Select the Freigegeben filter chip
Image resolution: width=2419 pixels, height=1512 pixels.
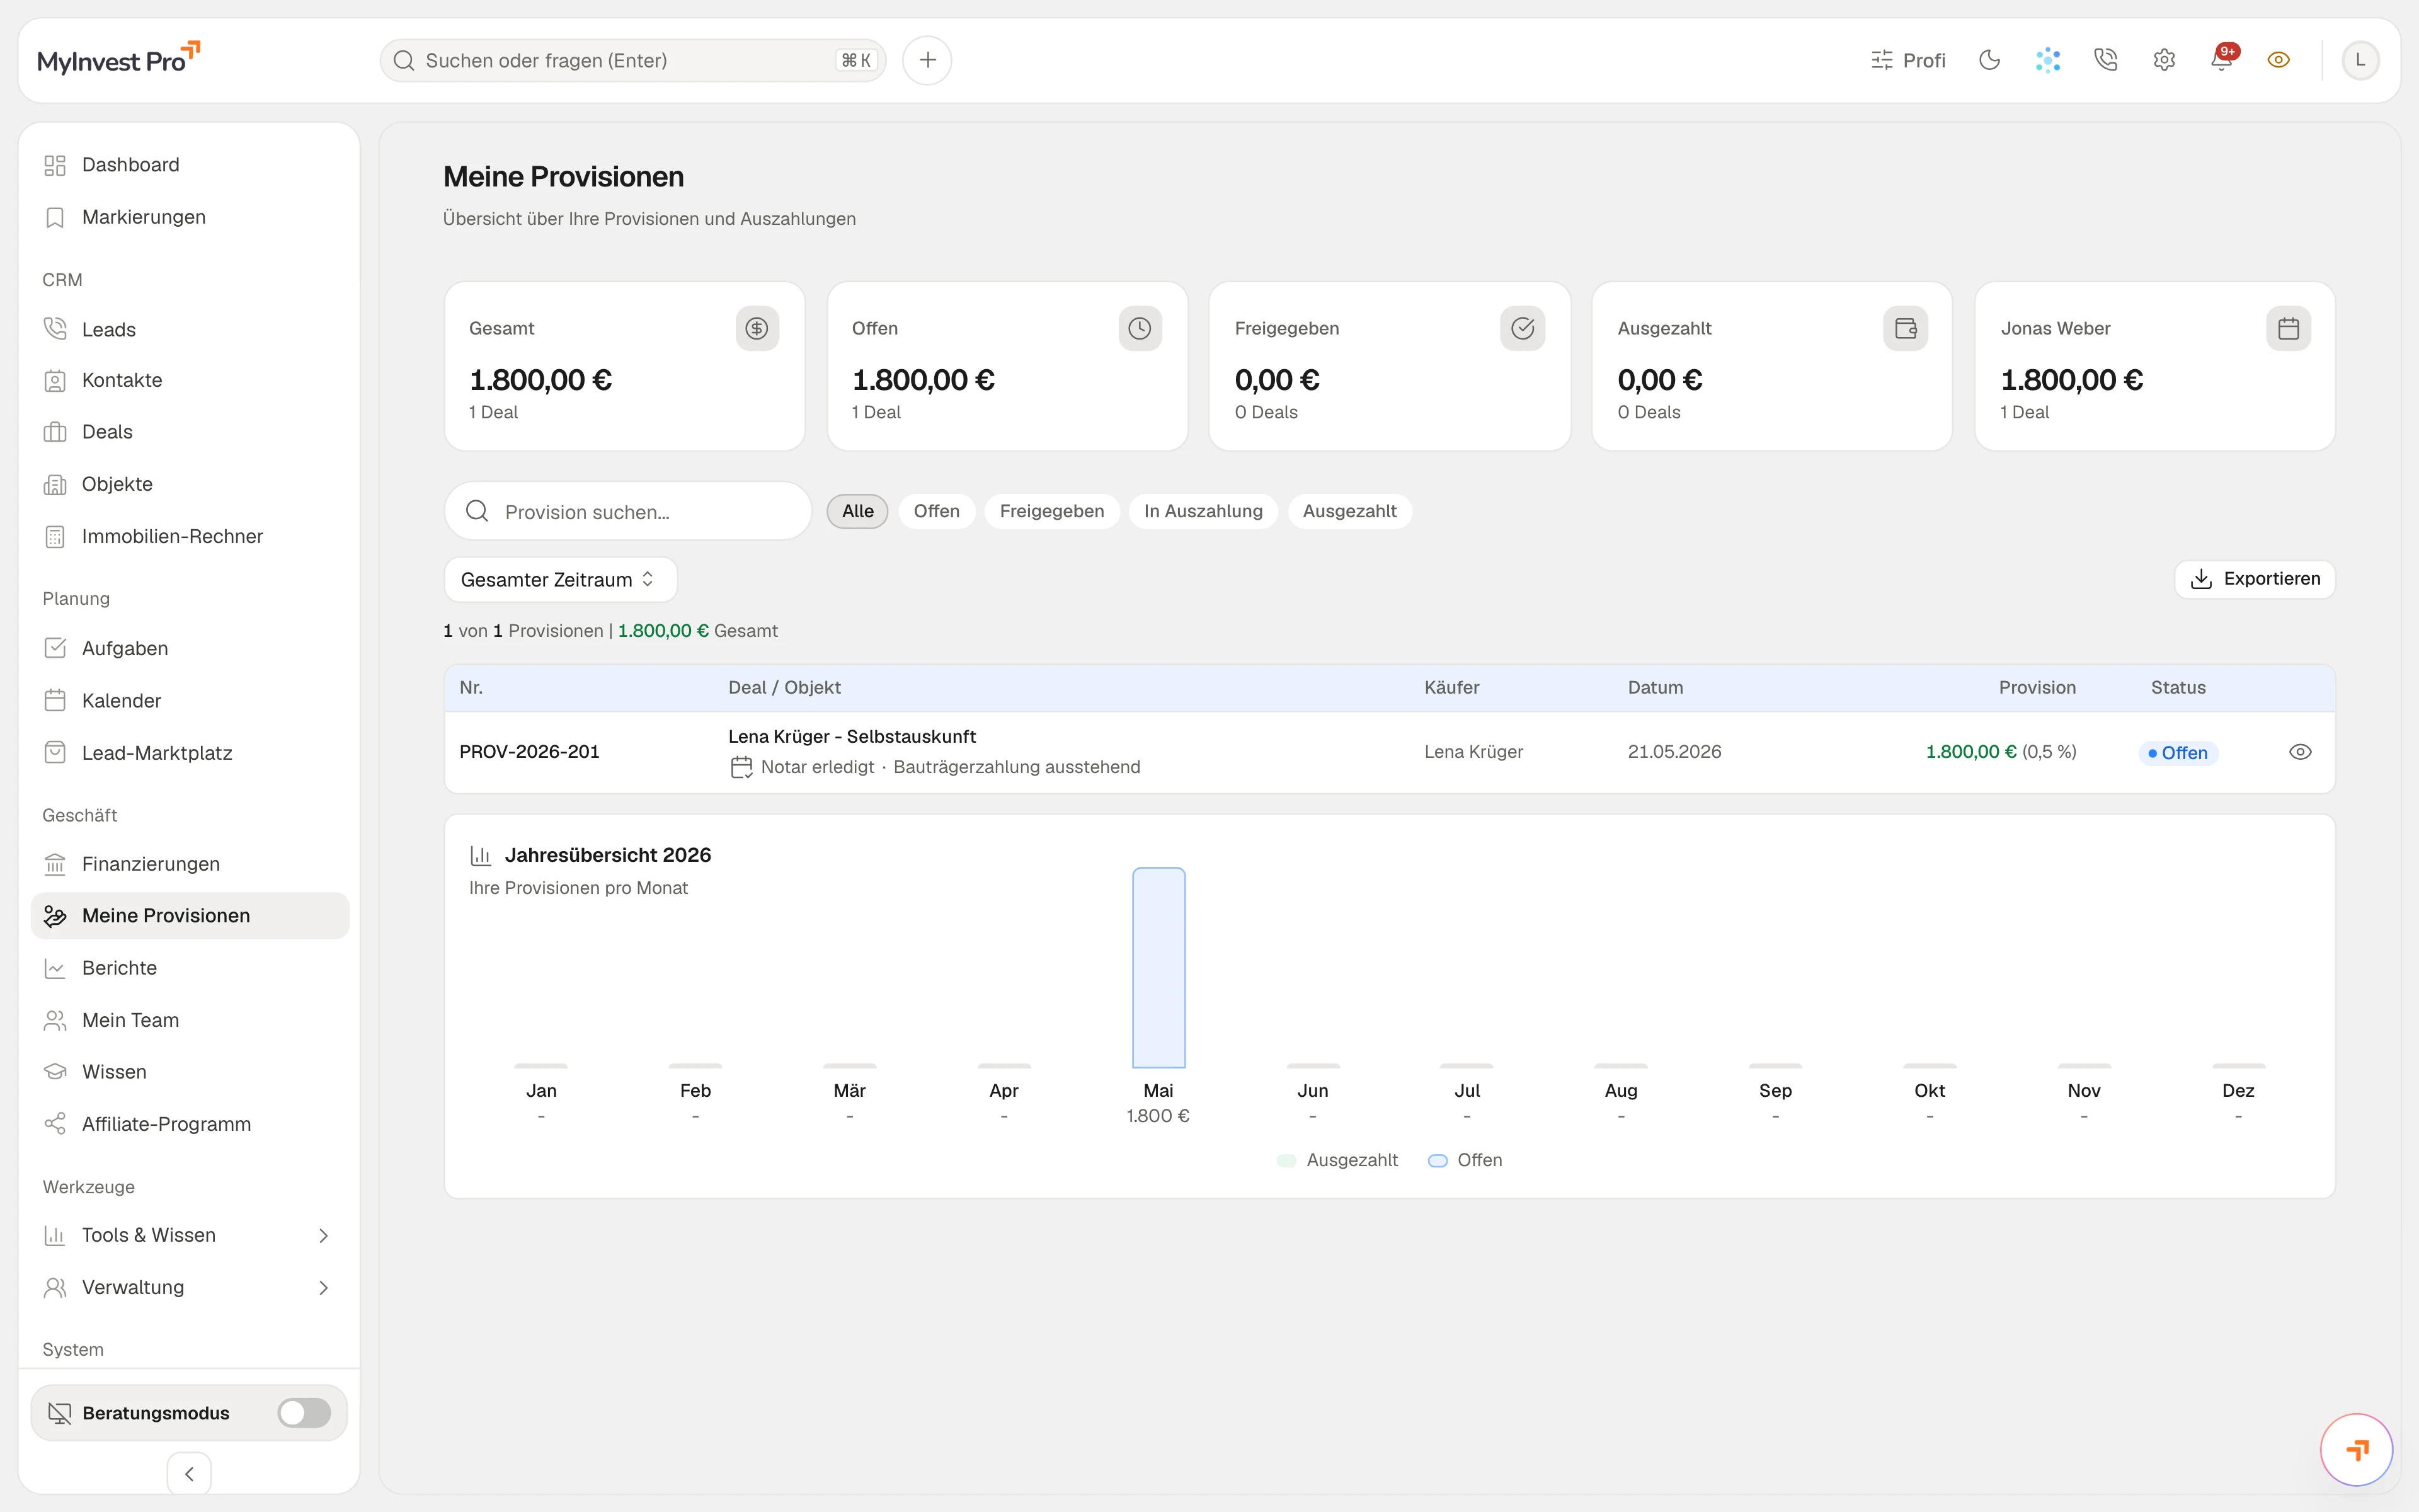coord(1051,511)
